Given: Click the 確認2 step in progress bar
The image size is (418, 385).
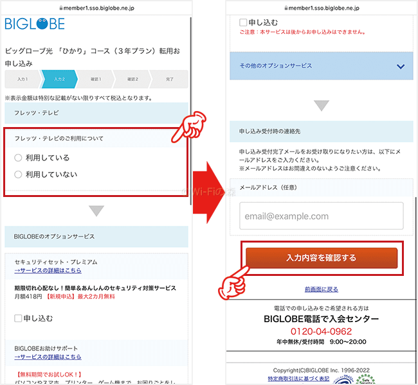Looking at the screenshot, I should click(x=132, y=79).
